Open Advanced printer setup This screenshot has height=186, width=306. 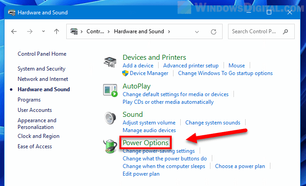(191, 66)
